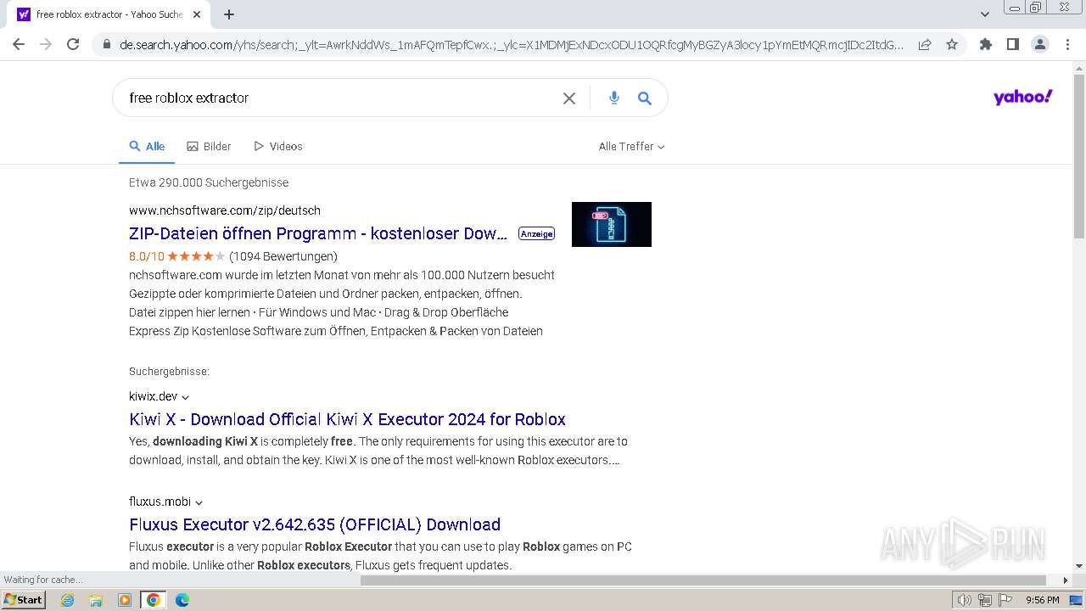This screenshot has width=1086, height=611.
Task: Click the 9:56 PM clock
Action: [1042, 600]
